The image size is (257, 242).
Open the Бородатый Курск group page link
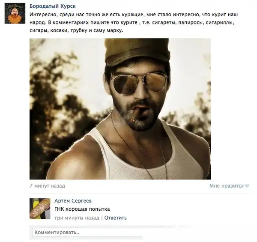click(53, 6)
